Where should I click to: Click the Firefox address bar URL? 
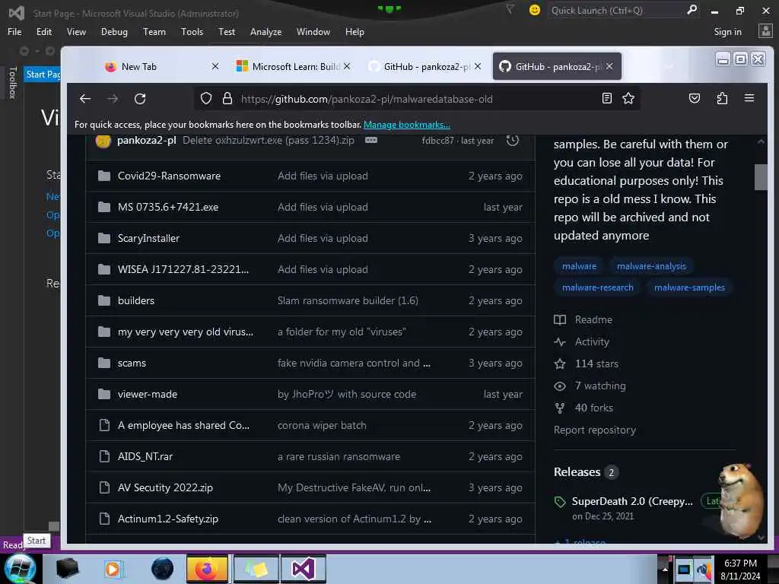(367, 99)
